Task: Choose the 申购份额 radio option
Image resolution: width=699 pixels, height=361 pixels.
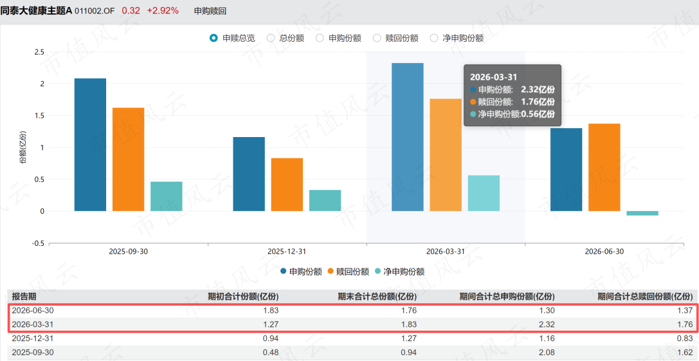Action: point(320,38)
